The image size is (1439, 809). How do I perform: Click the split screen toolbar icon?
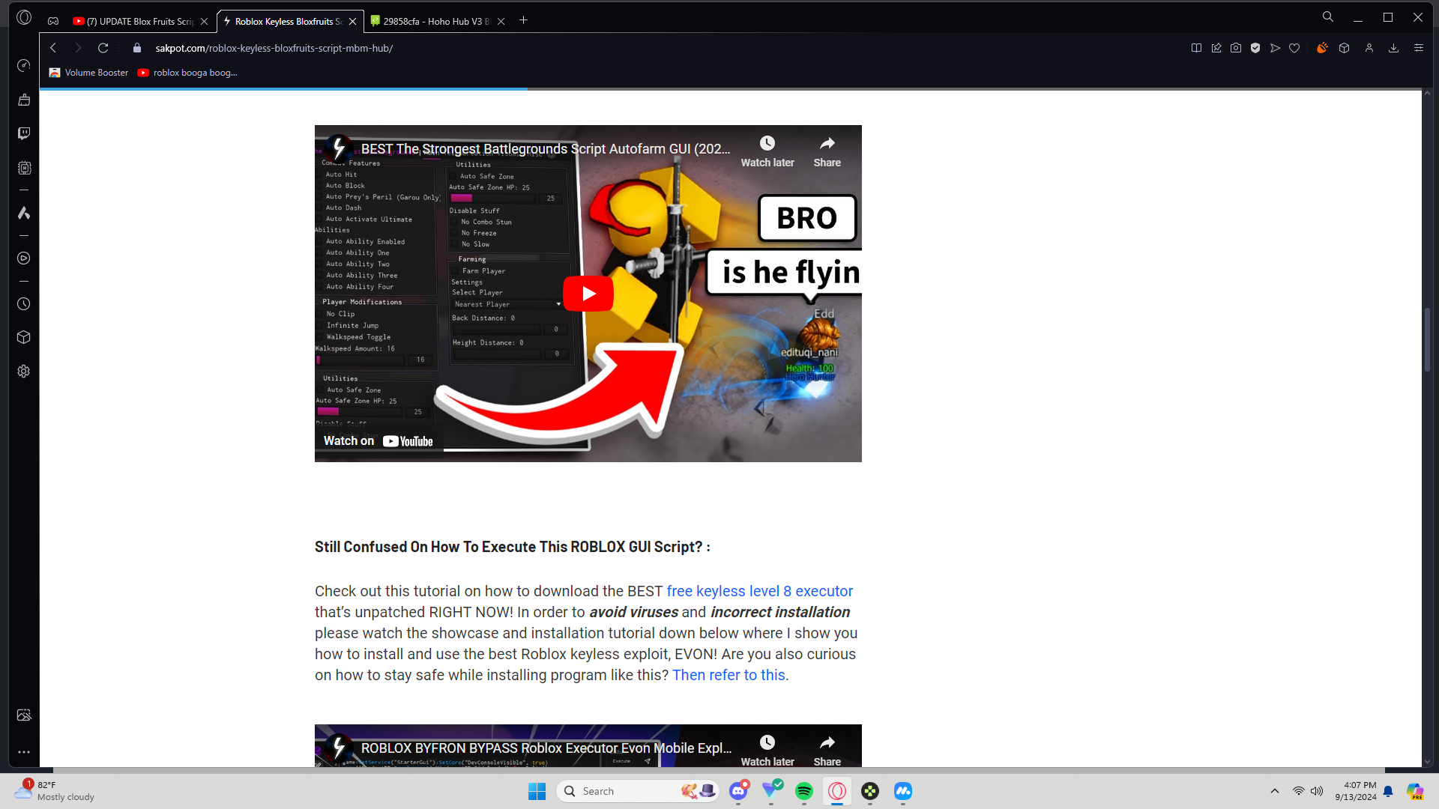[1196, 48]
